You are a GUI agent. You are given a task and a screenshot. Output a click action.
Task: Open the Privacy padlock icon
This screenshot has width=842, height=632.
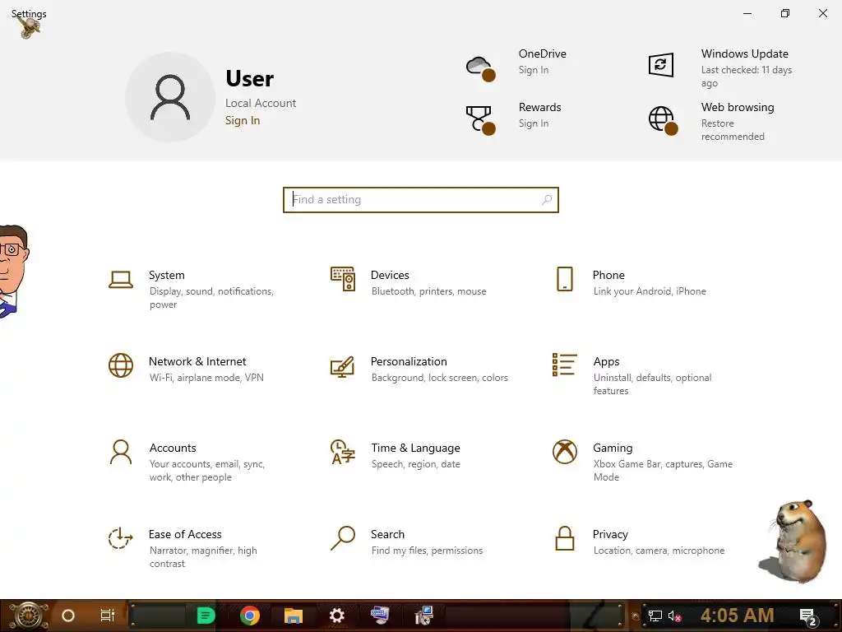click(564, 538)
